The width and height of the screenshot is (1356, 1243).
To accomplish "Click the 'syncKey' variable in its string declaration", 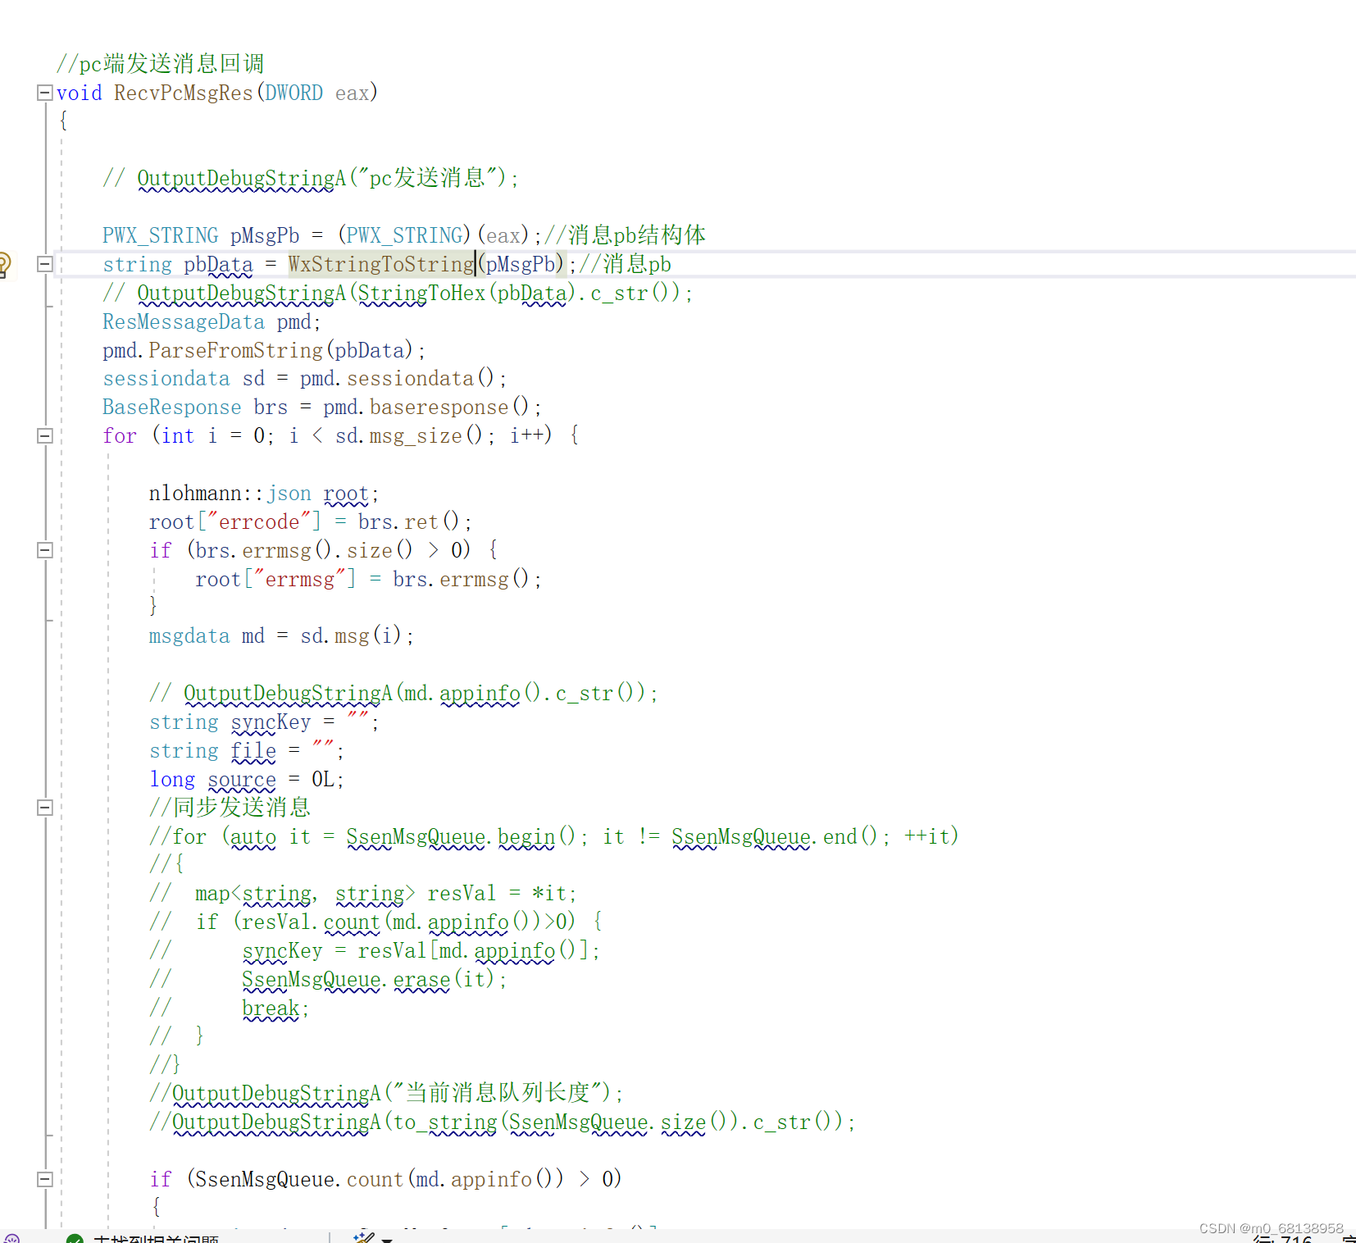I will point(271,722).
